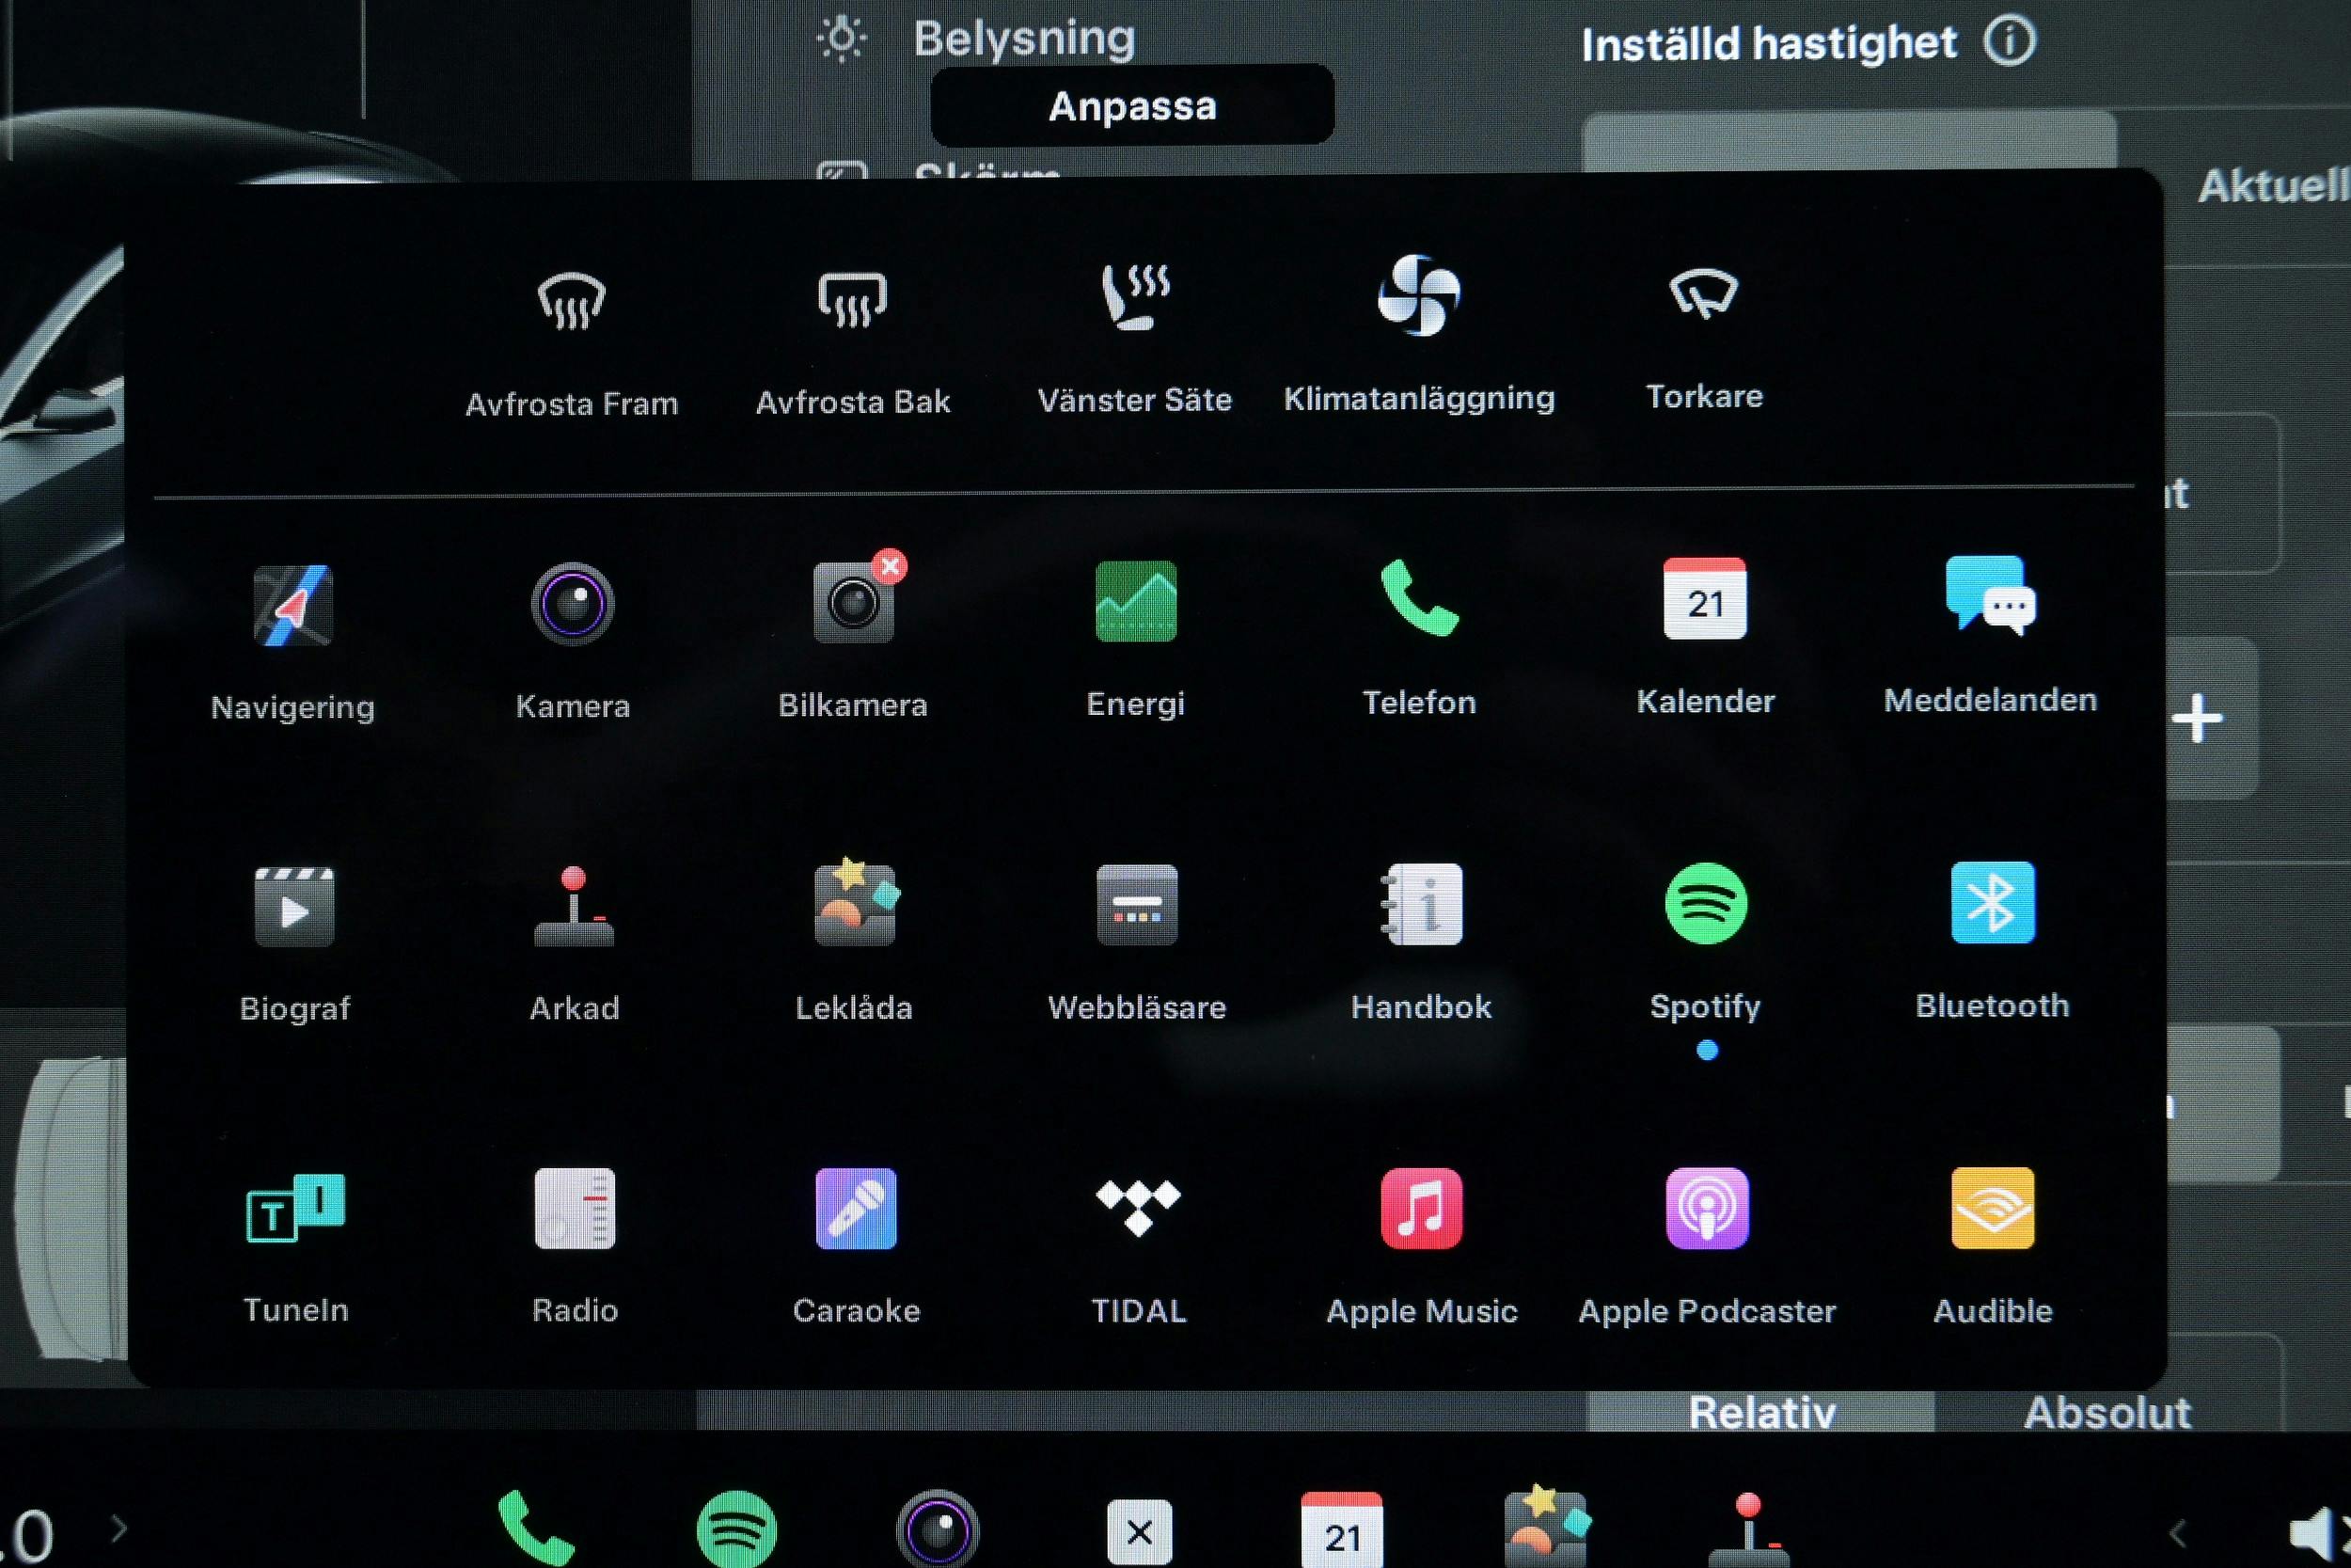Click the left chevron beside the volume icon
This screenshot has width=2351, height=1568.
[2178, 1532]
